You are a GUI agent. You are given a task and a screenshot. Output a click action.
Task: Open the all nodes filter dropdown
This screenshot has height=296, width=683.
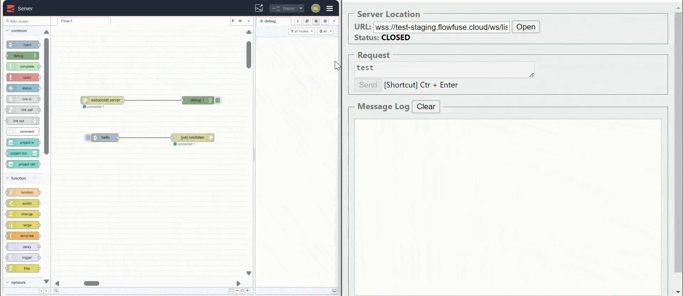click(302, 31)
